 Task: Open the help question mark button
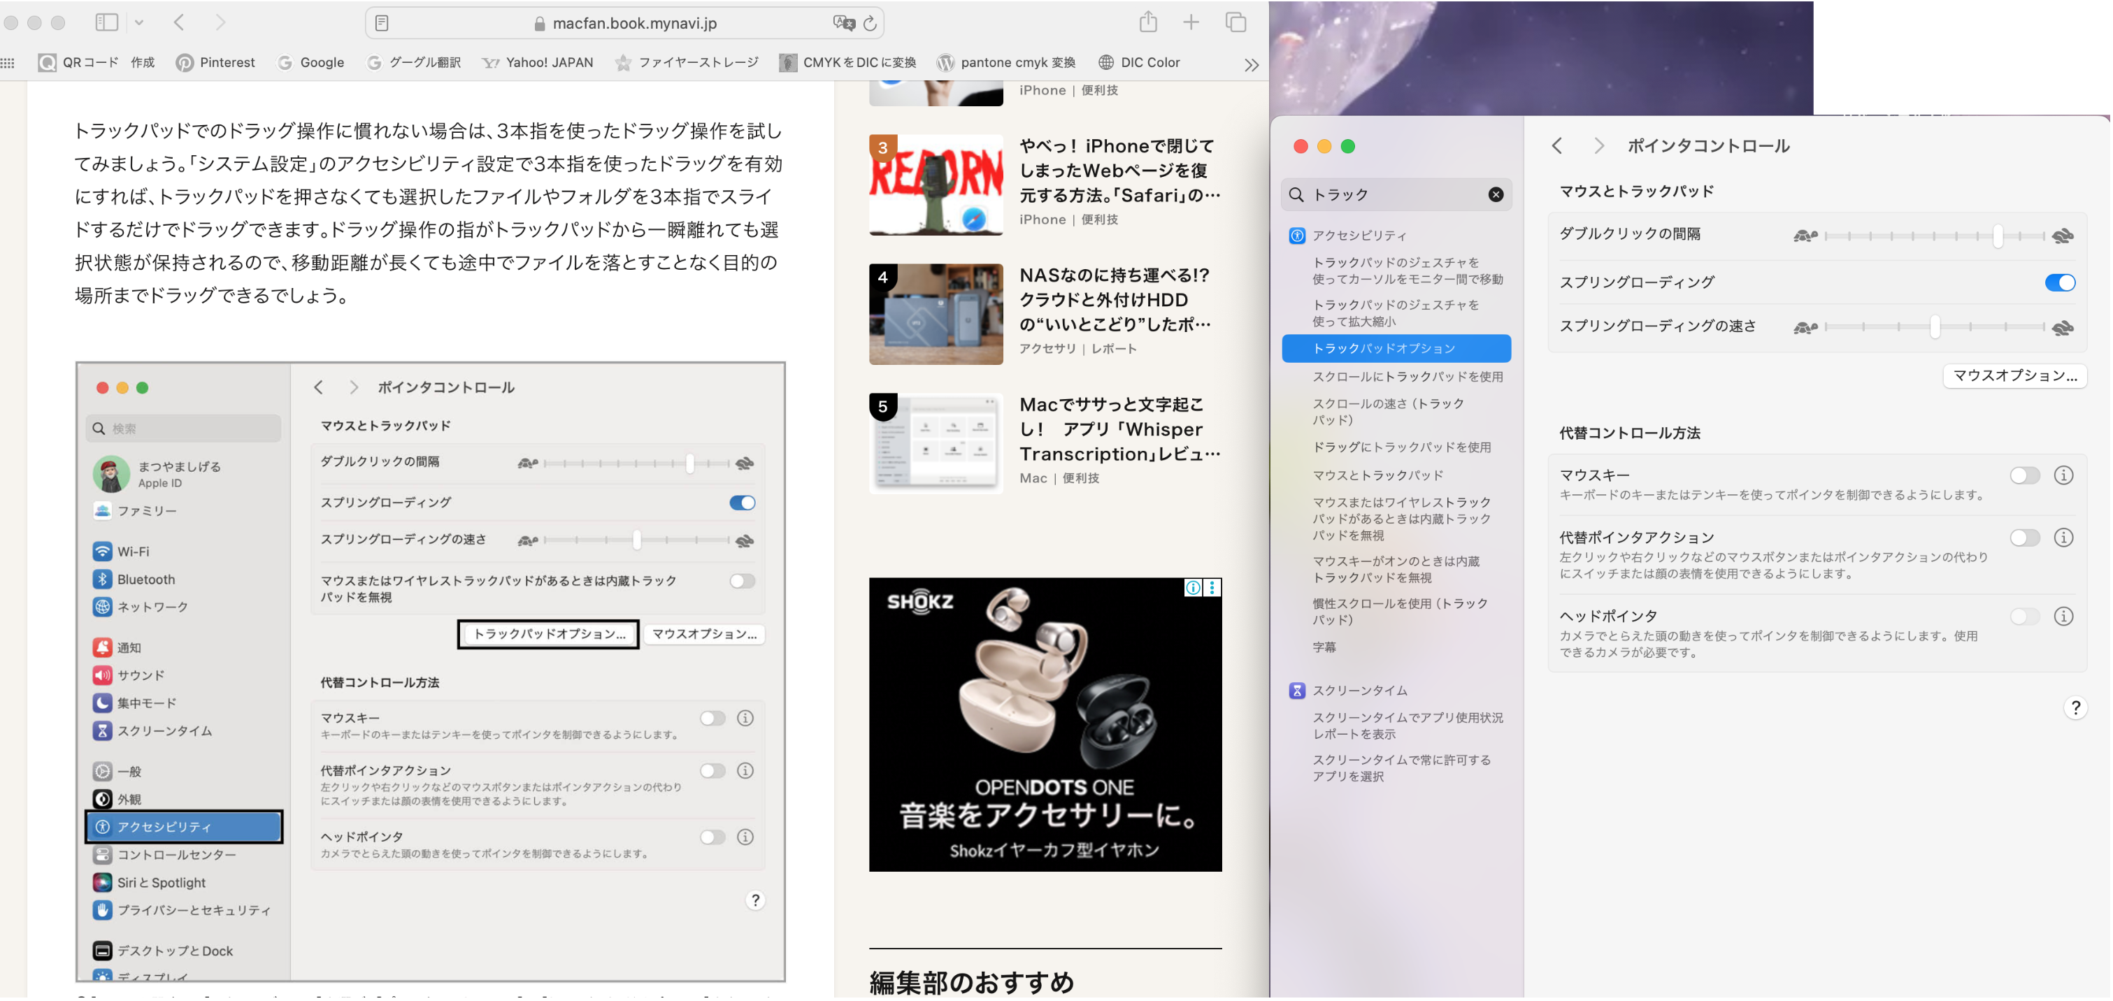click(2075, 707)
